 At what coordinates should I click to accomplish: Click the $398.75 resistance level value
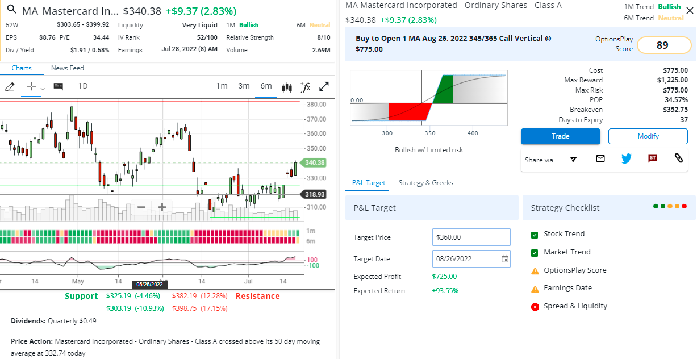point(184,308)
